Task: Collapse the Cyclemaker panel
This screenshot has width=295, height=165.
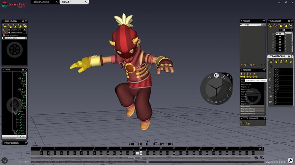Action: tap(241, 119)
